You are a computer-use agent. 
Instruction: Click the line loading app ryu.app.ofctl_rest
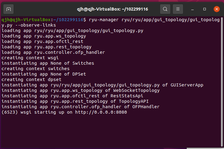click(x=42, y=41)
